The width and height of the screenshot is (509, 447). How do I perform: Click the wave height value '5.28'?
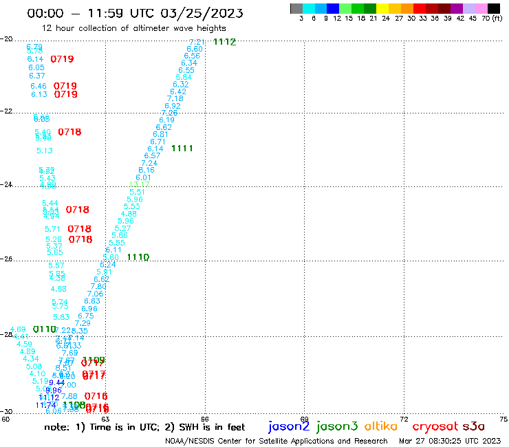54,239
